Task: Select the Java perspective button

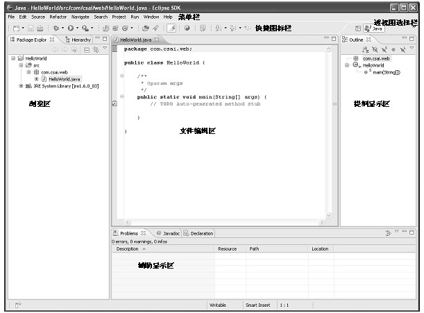Action: coord(374,28)
